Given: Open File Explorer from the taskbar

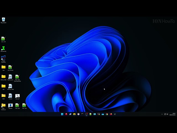Looking at the screenshot, I should tap(74, 114).
